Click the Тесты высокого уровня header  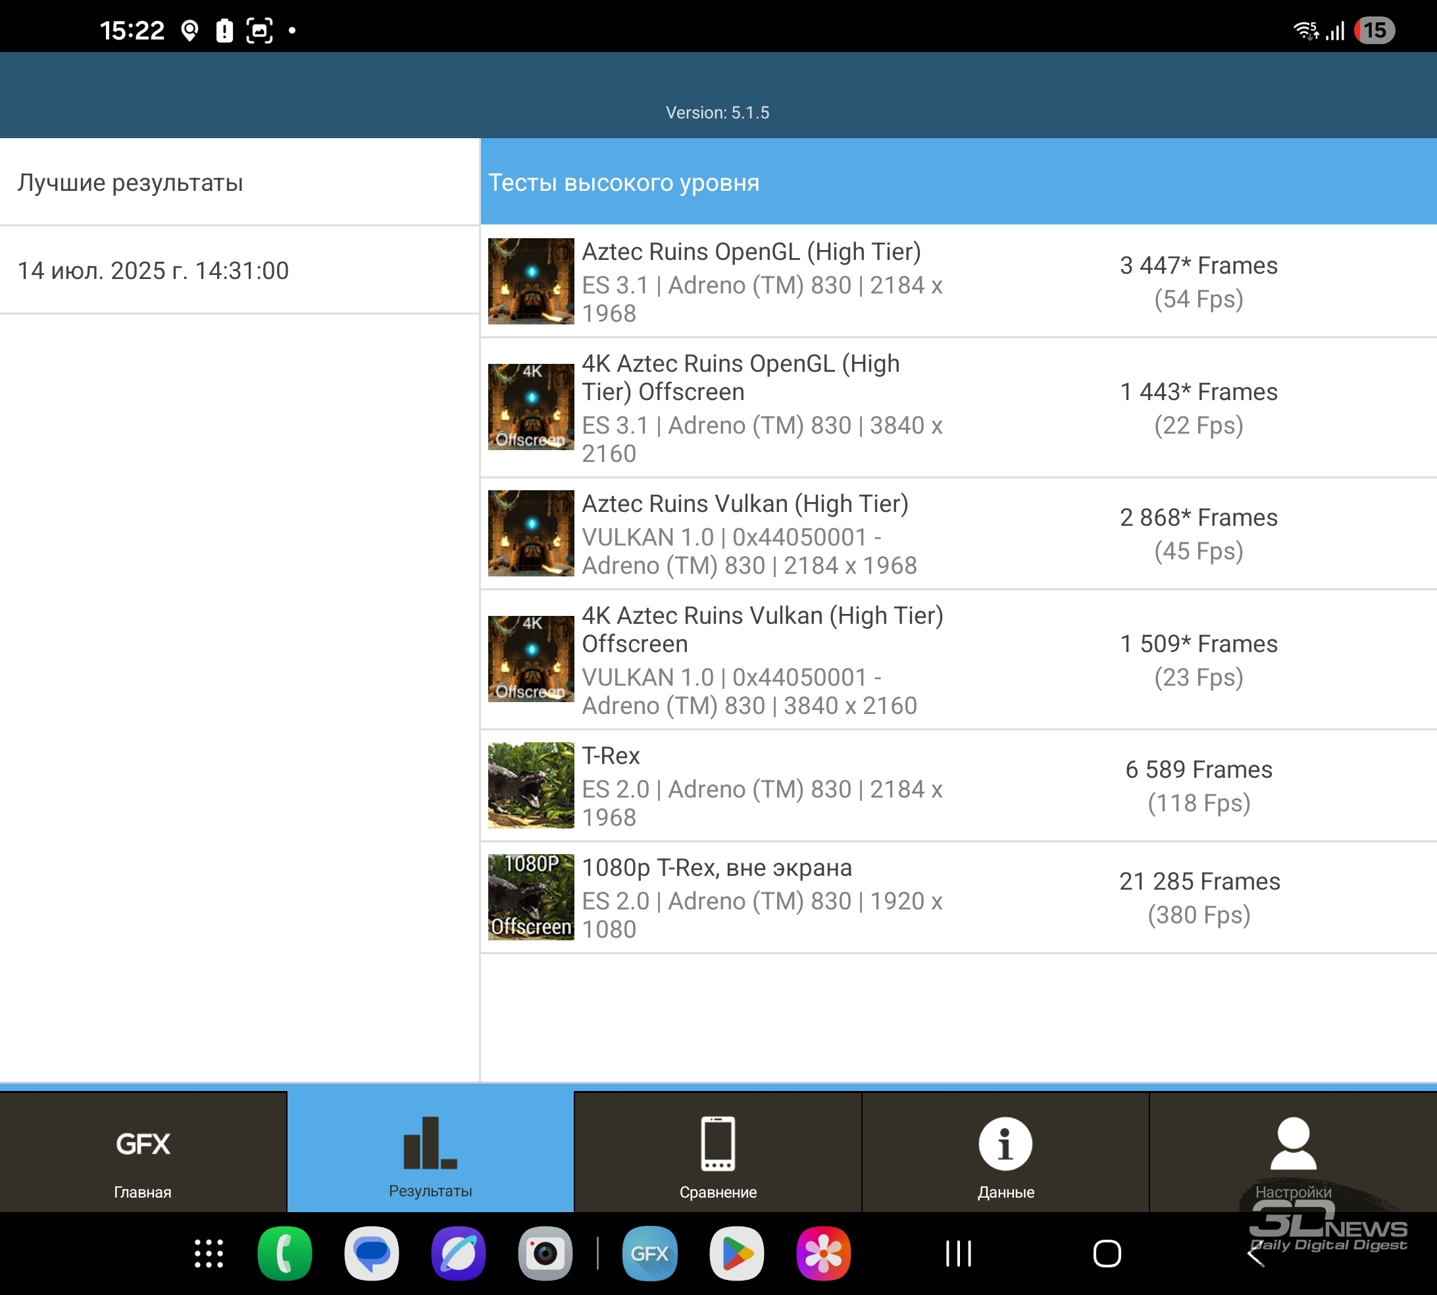coord(959,182)
